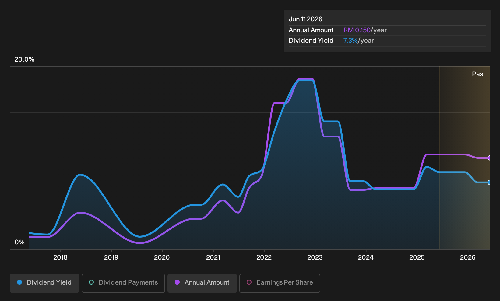This screenshot has height=301, width=500.
Task: Show the Earnings Per Share series
Action: tap(280, 283)
